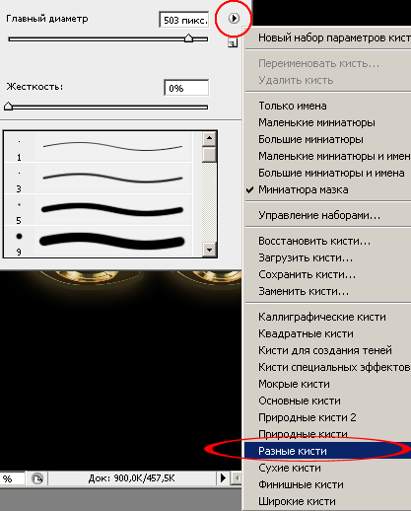Select Только имена view option
This screenshot has height=511, width=411.
pos(328,106)
